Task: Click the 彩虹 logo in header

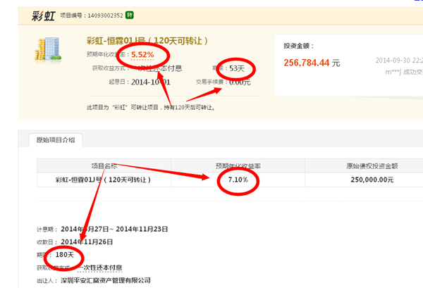Action: pyautogui.click(x=44, y=16)
